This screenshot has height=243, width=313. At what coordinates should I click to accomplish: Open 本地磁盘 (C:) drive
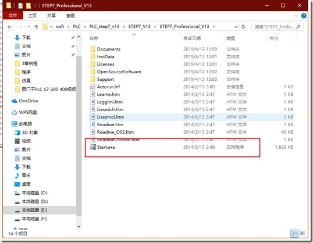(x=34, y=193)
